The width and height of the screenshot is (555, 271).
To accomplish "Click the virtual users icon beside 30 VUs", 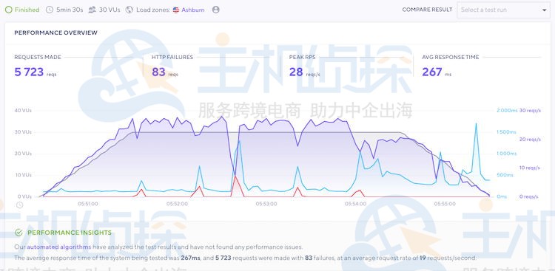I will click(x=92, y=10).
